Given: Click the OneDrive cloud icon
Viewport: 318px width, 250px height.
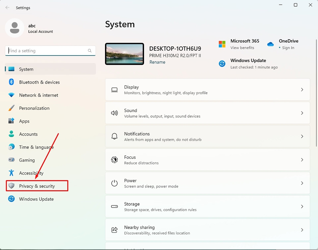Looking at the screenshot, I should (271, 43).
